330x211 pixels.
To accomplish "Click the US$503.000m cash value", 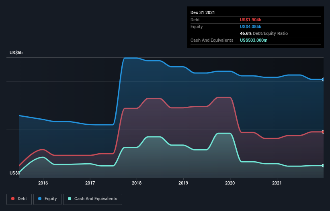I will click(x=254, y=40).
